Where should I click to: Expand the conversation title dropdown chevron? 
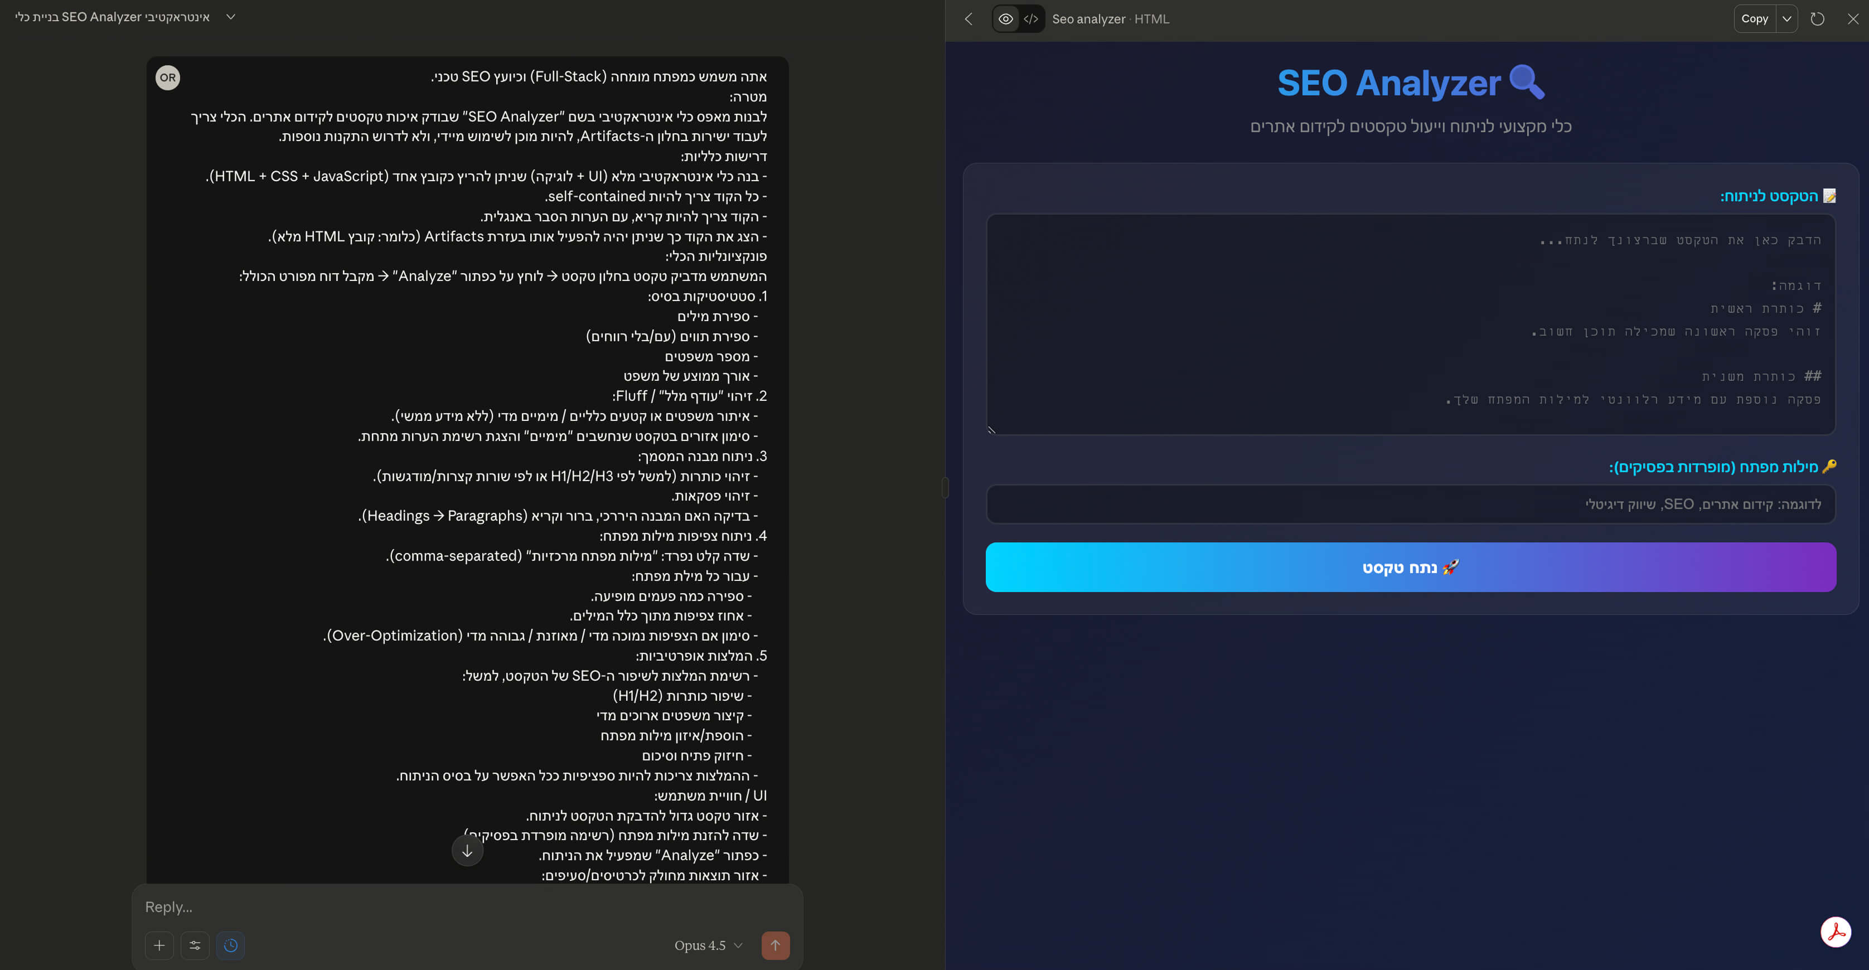[x=231, y=17]
